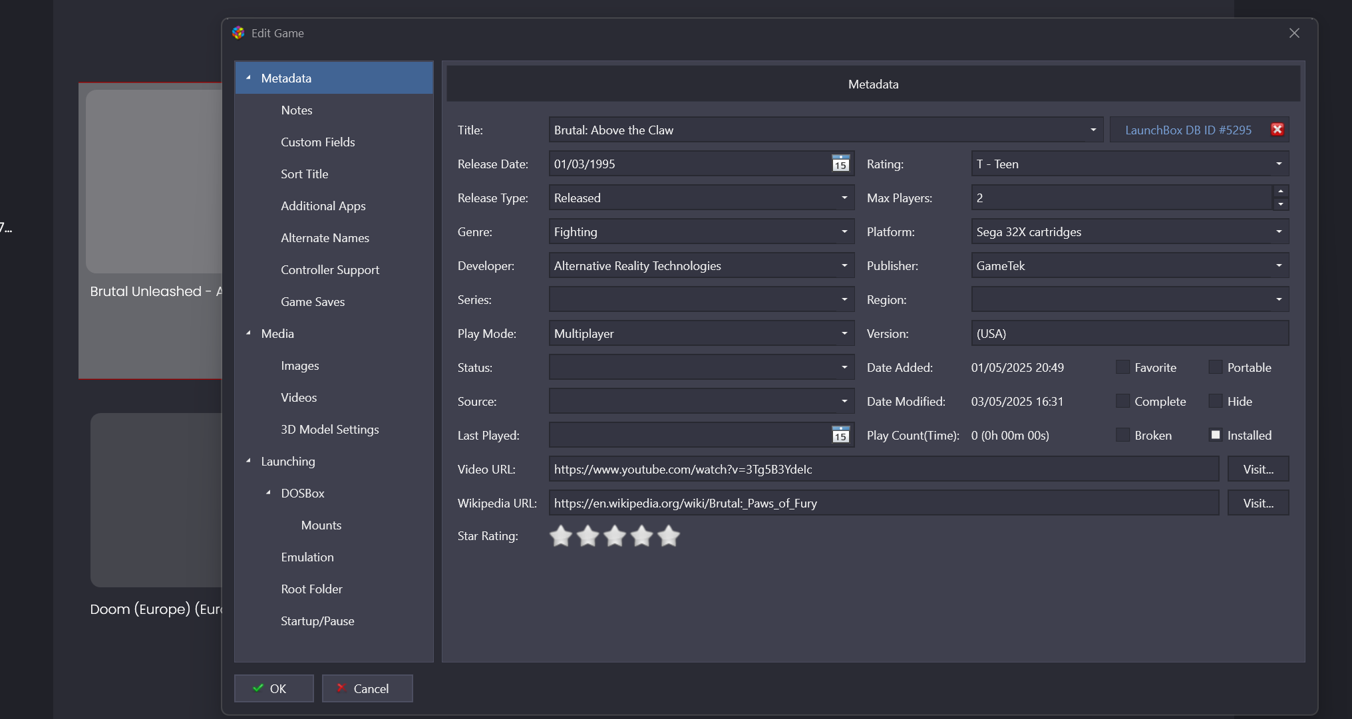Viewport: 1352px width, 719px height.
Task: Open the Release Date calendar picker icon
Action: pyautogui.click(x=840, y=164)
